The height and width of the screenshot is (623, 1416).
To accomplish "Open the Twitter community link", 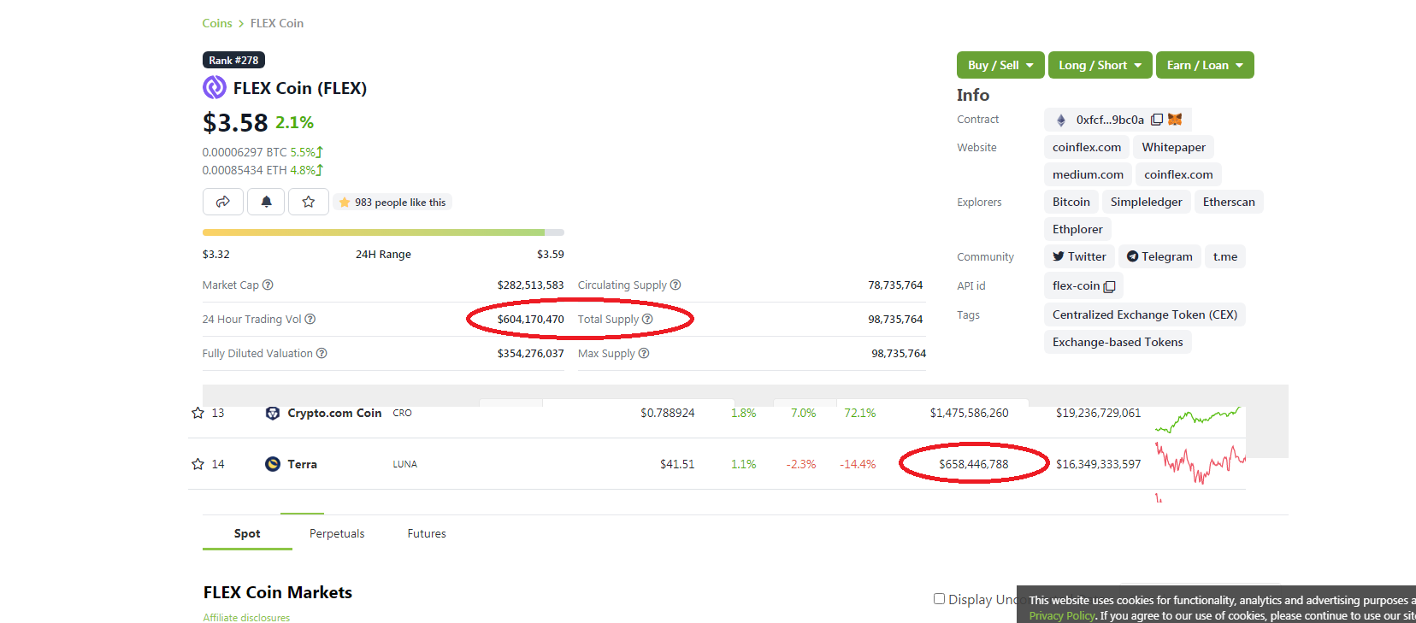I will pos(1079,256).
